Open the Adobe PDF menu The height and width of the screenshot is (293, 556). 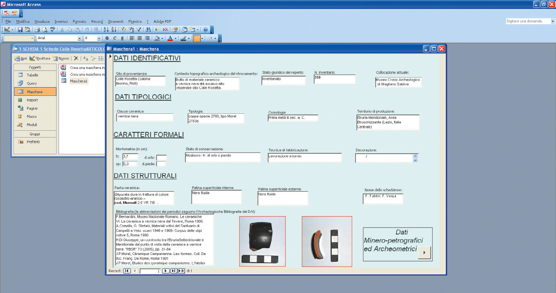[x=162, y=21]
